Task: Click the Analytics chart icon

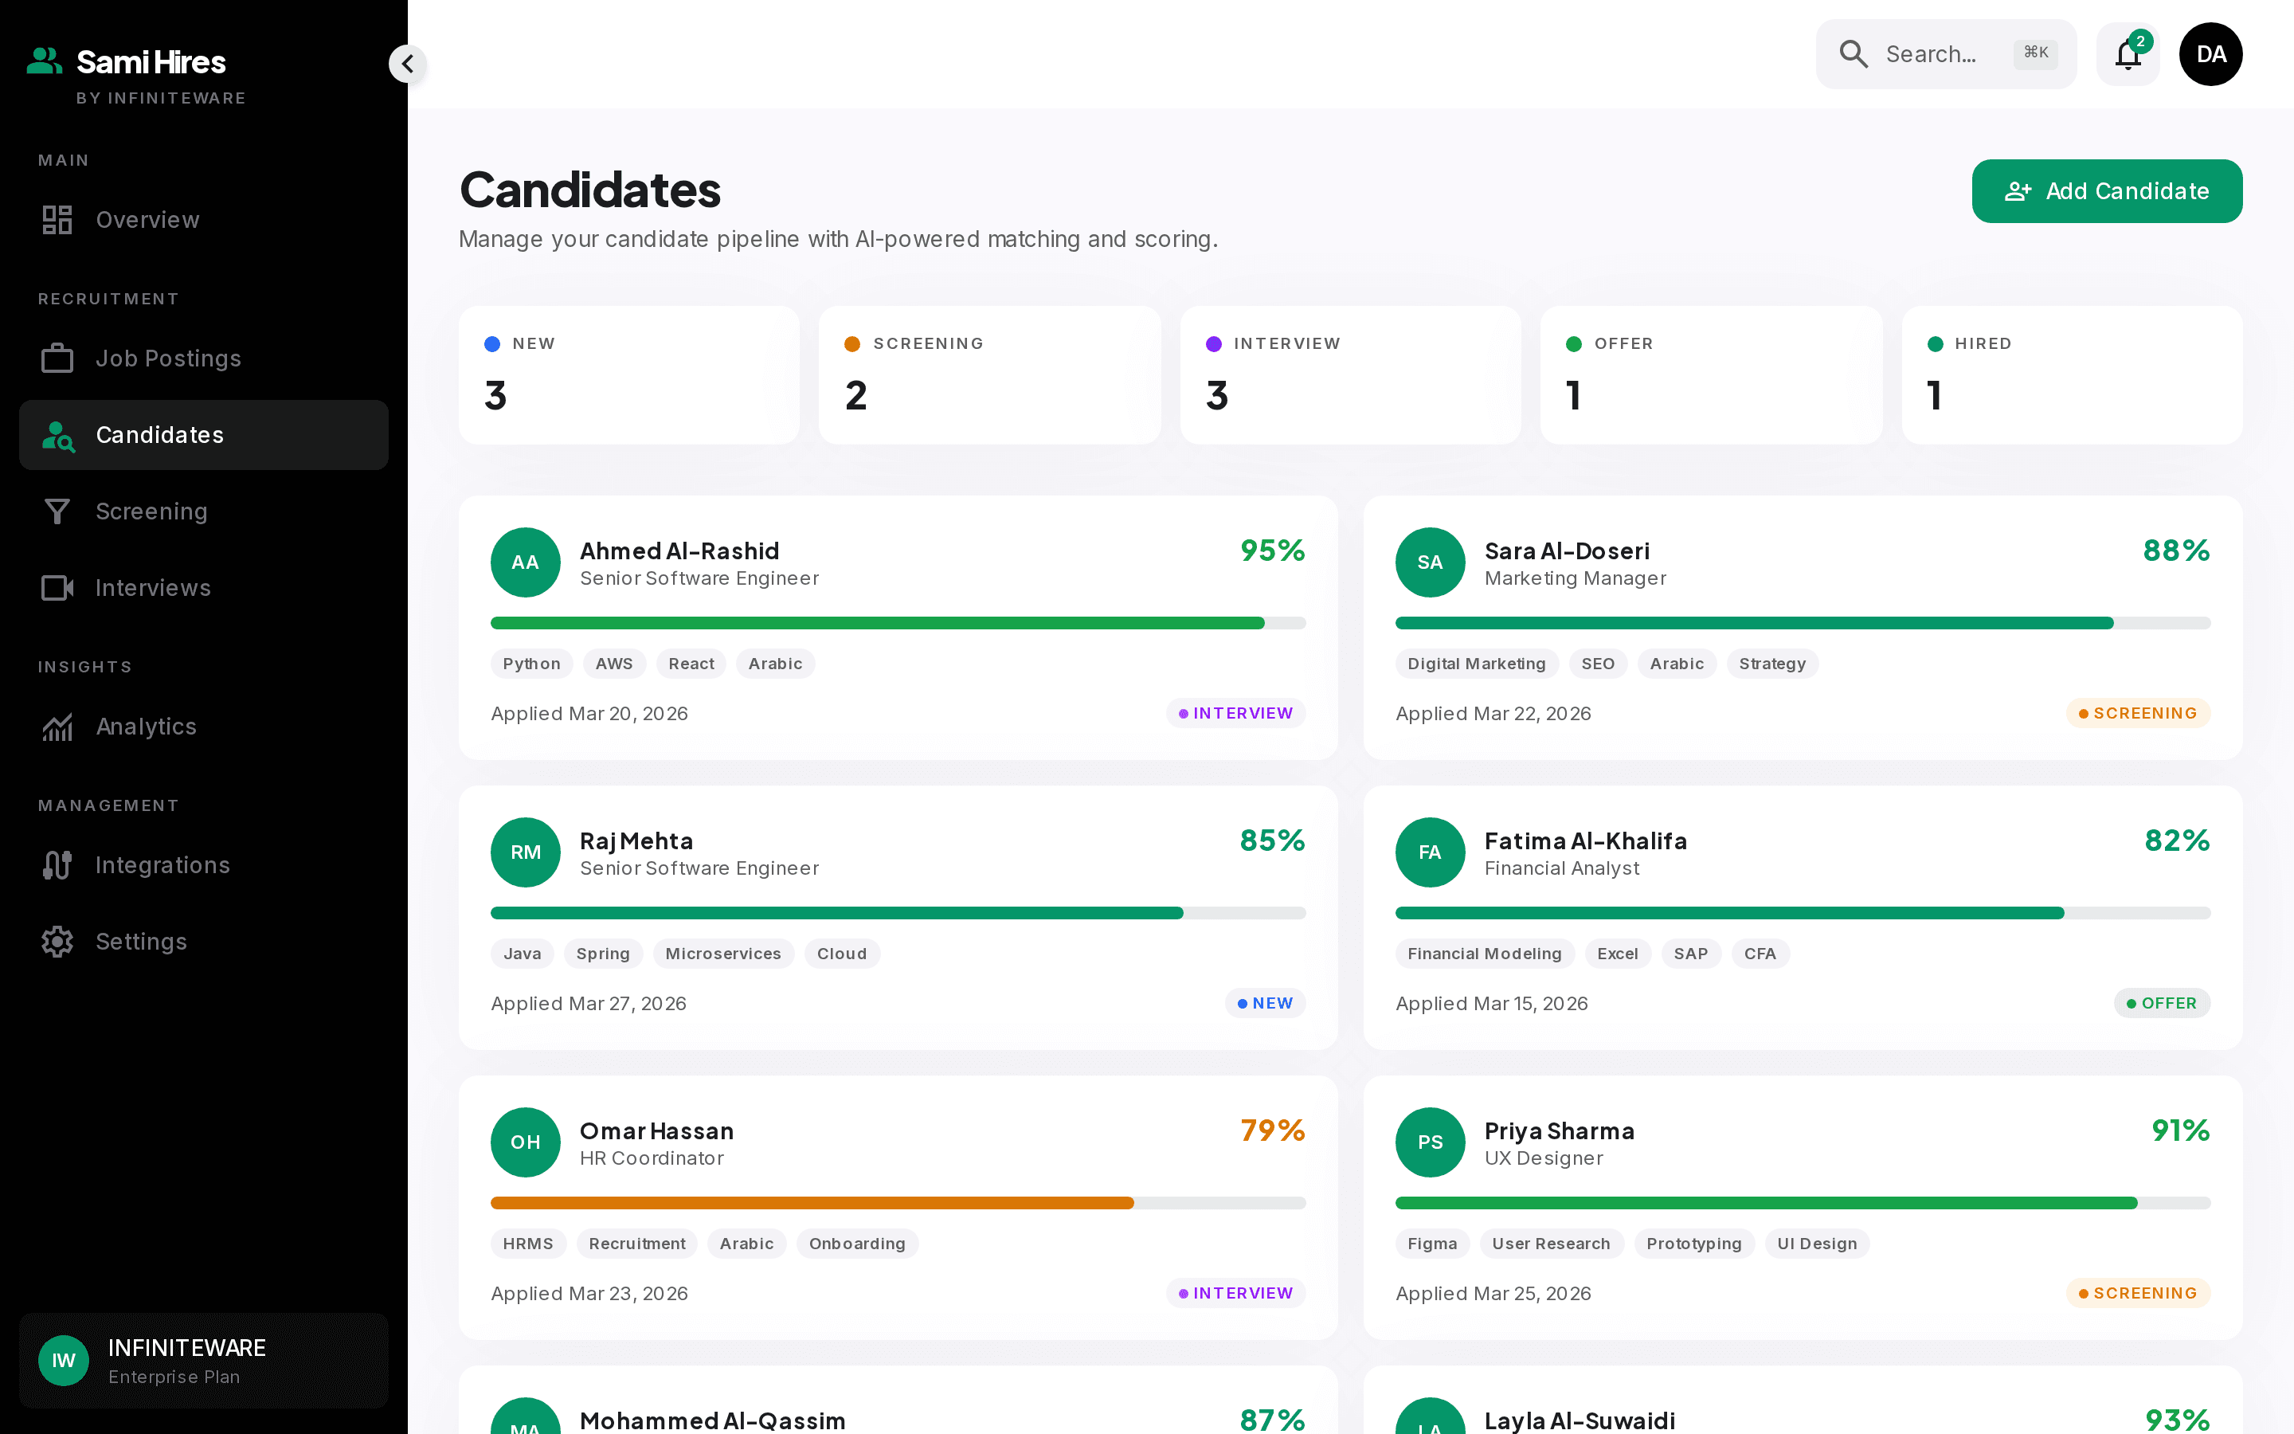Action: 57,727
